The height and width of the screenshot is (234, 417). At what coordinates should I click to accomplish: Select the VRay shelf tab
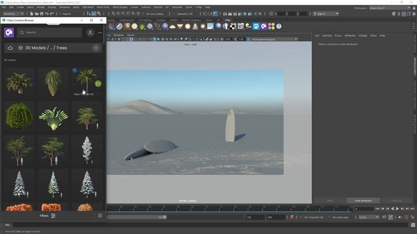coord(227,20)
